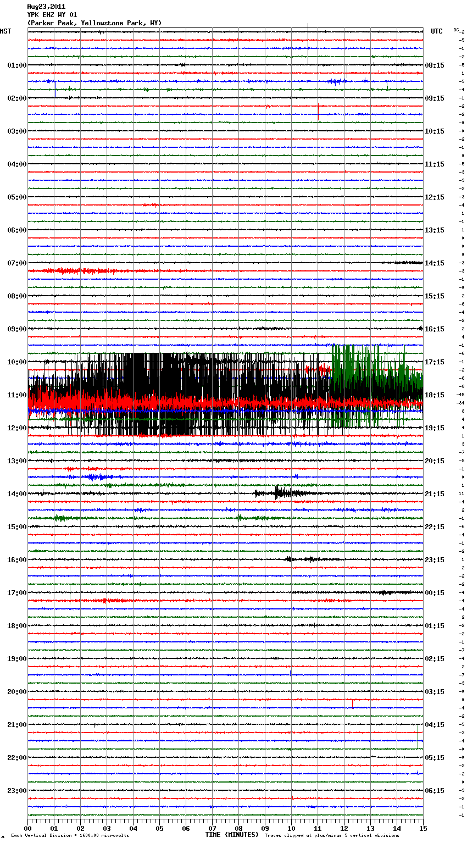Select the 17:00 MST hour label

17,593
